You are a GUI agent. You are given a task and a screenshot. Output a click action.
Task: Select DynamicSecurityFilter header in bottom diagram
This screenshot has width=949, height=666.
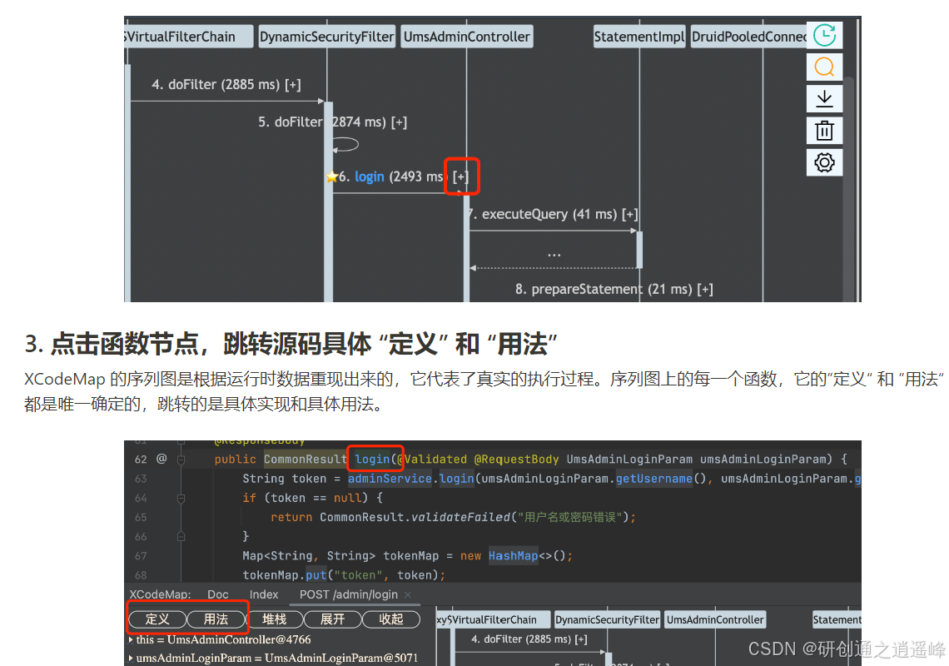pos(607,619)
